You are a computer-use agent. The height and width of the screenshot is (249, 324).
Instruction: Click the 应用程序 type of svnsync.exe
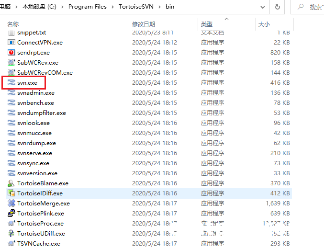pyautogui.click(x=212, y=163)
